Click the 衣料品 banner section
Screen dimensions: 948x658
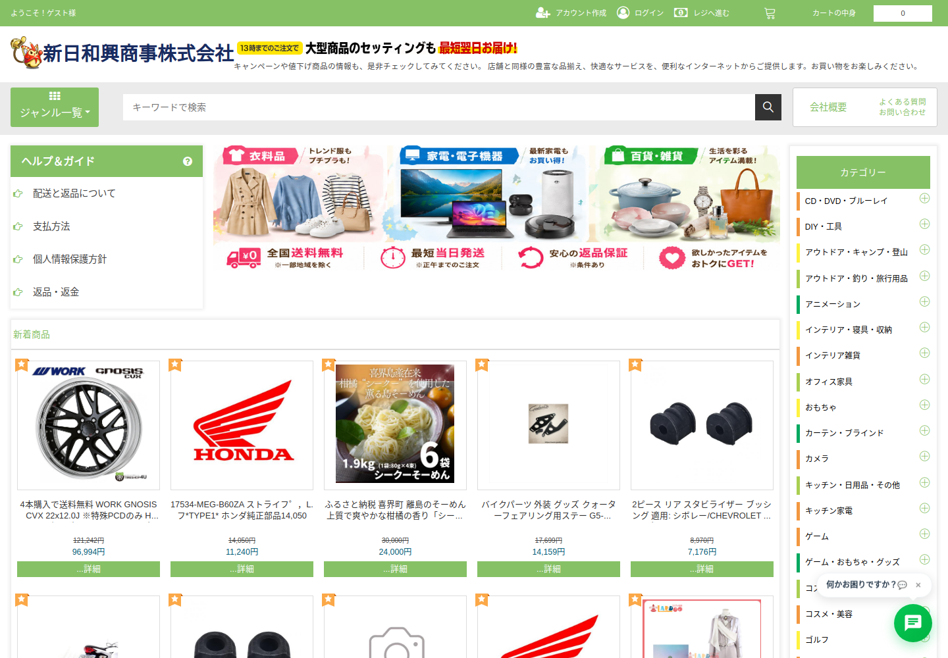(x=300, y=193)
